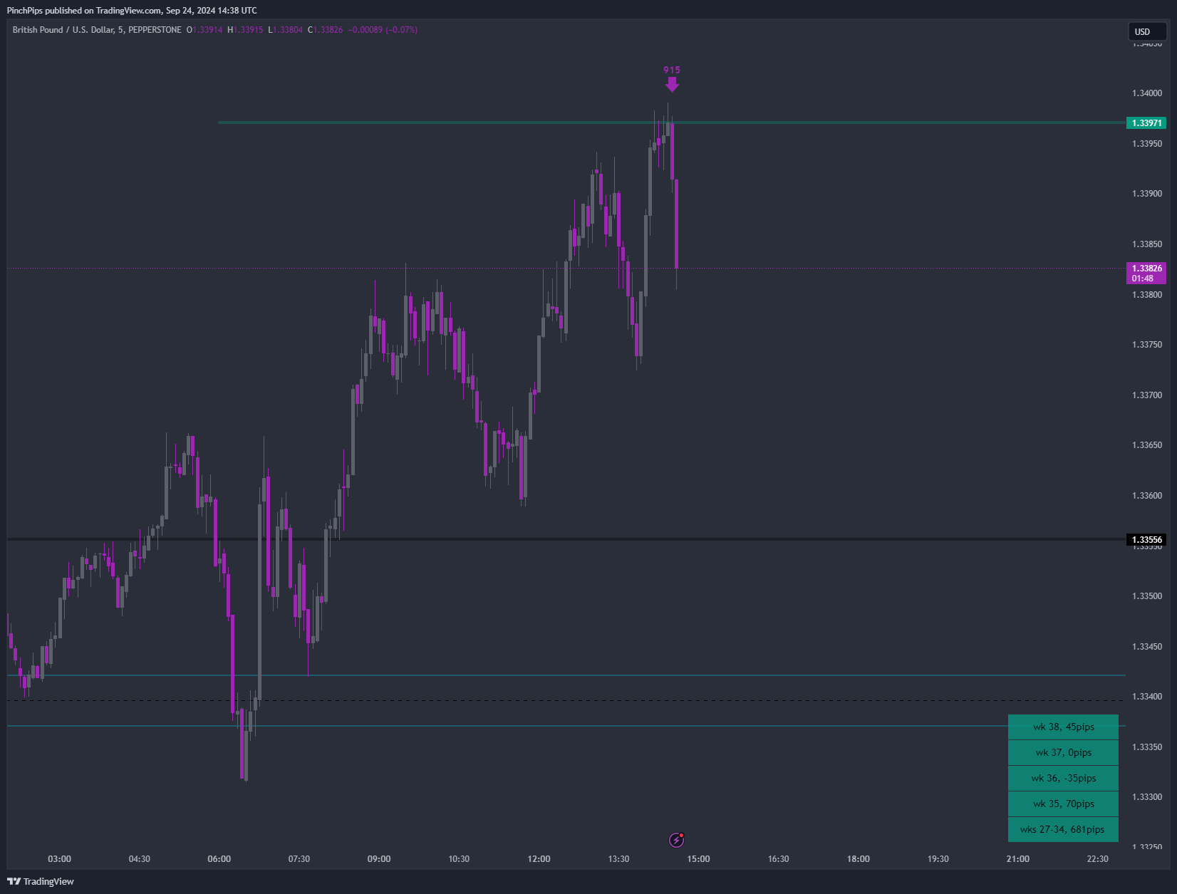Click the 'wks 27-34, 681pips' table cell
Image resolution: width=1177 pixels, height=894 pixels.
click(x=1063, y=830)
